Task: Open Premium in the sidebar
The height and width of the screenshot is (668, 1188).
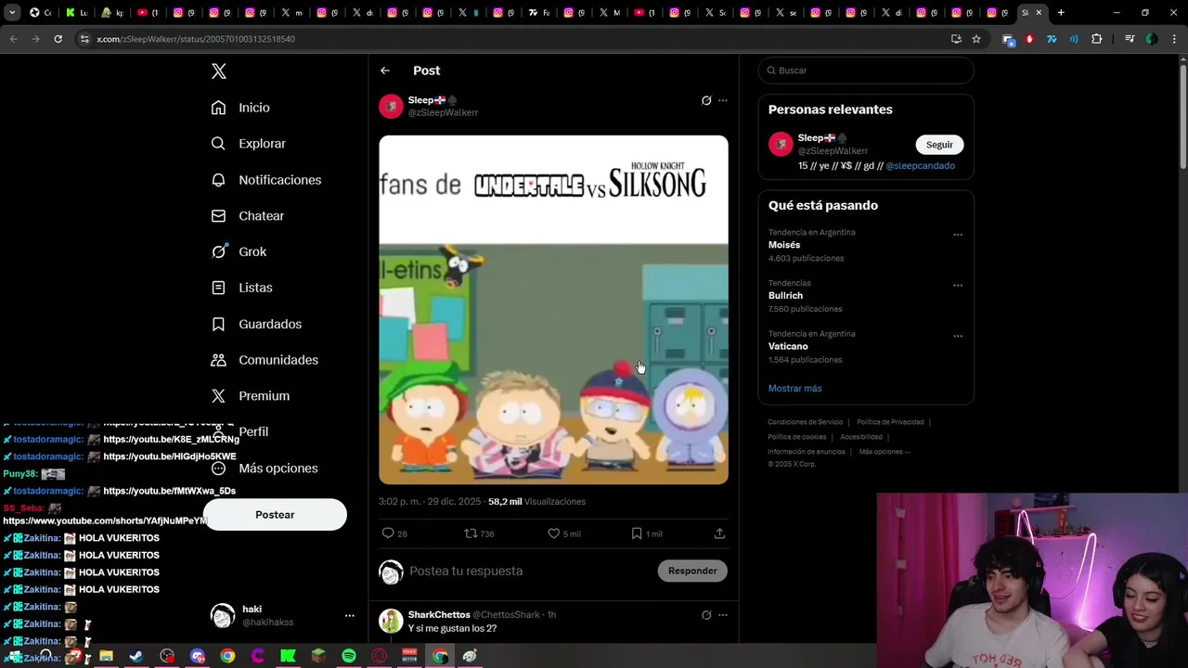Action: (x=250, y=396)
